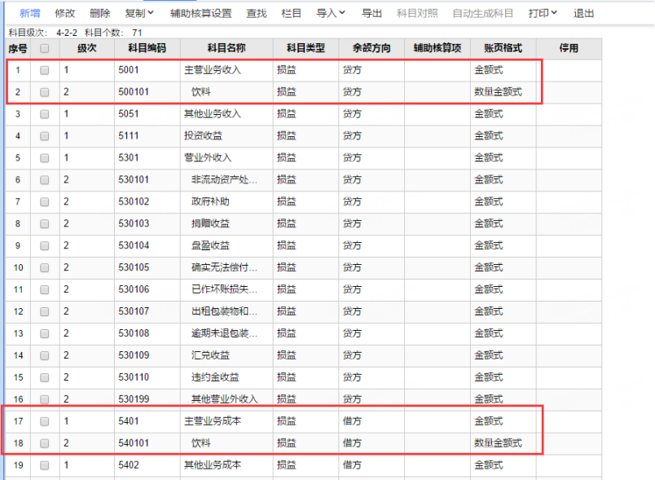Open 辅助核算设置

200,14
